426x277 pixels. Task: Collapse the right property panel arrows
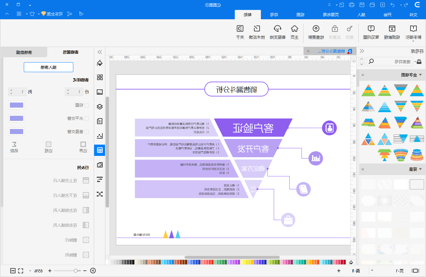[100, 52]
